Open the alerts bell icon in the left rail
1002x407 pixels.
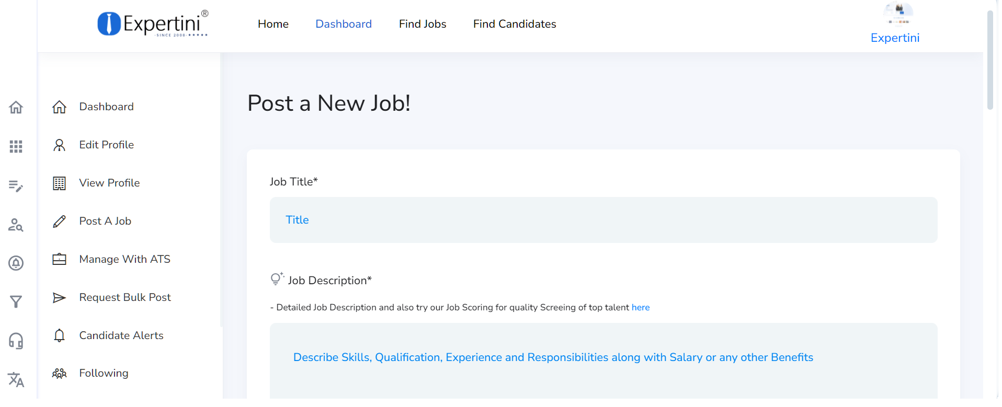point(16,263)
